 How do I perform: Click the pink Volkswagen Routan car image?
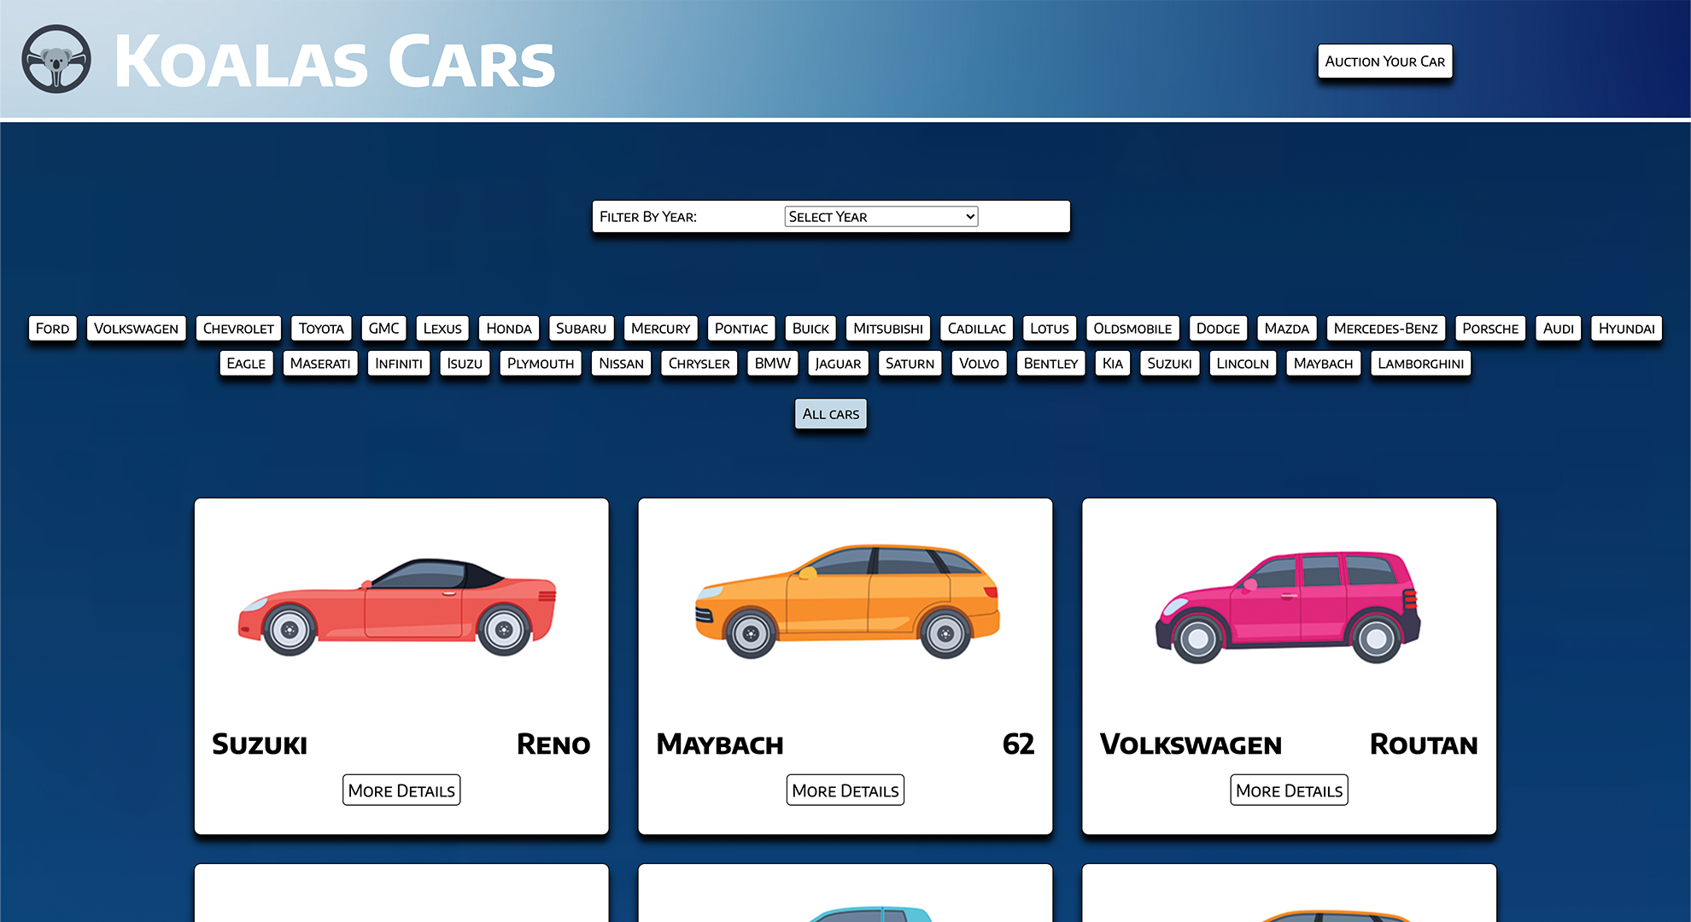click(x=1287, y=607)
